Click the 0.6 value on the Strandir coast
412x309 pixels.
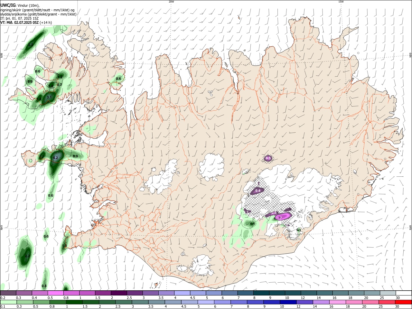point(118,79)
